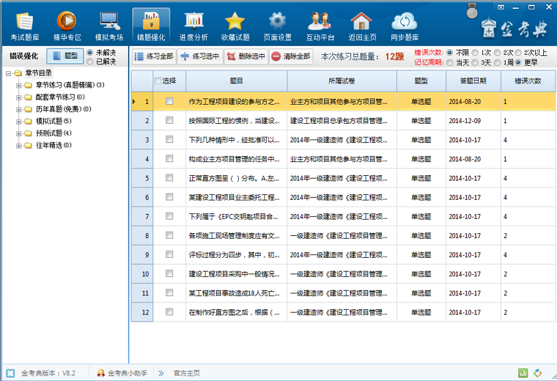Image resolution: width=557 pixels, height=381 pixels.
Task: Tick the header 选择 select-all checkbox
Action: pos(159,81)
